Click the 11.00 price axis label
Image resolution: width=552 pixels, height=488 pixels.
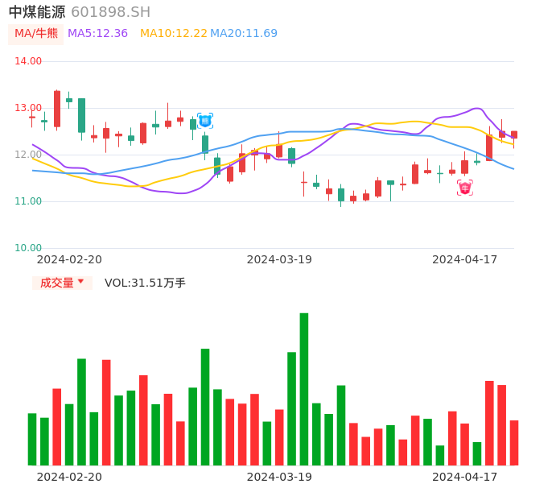[x=28, y=201]
